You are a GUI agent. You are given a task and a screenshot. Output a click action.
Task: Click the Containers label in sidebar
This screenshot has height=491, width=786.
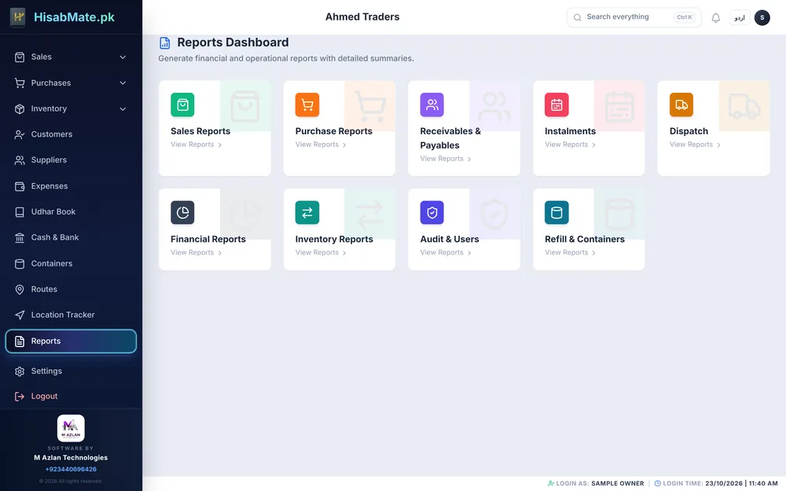[x=52, y=263]
